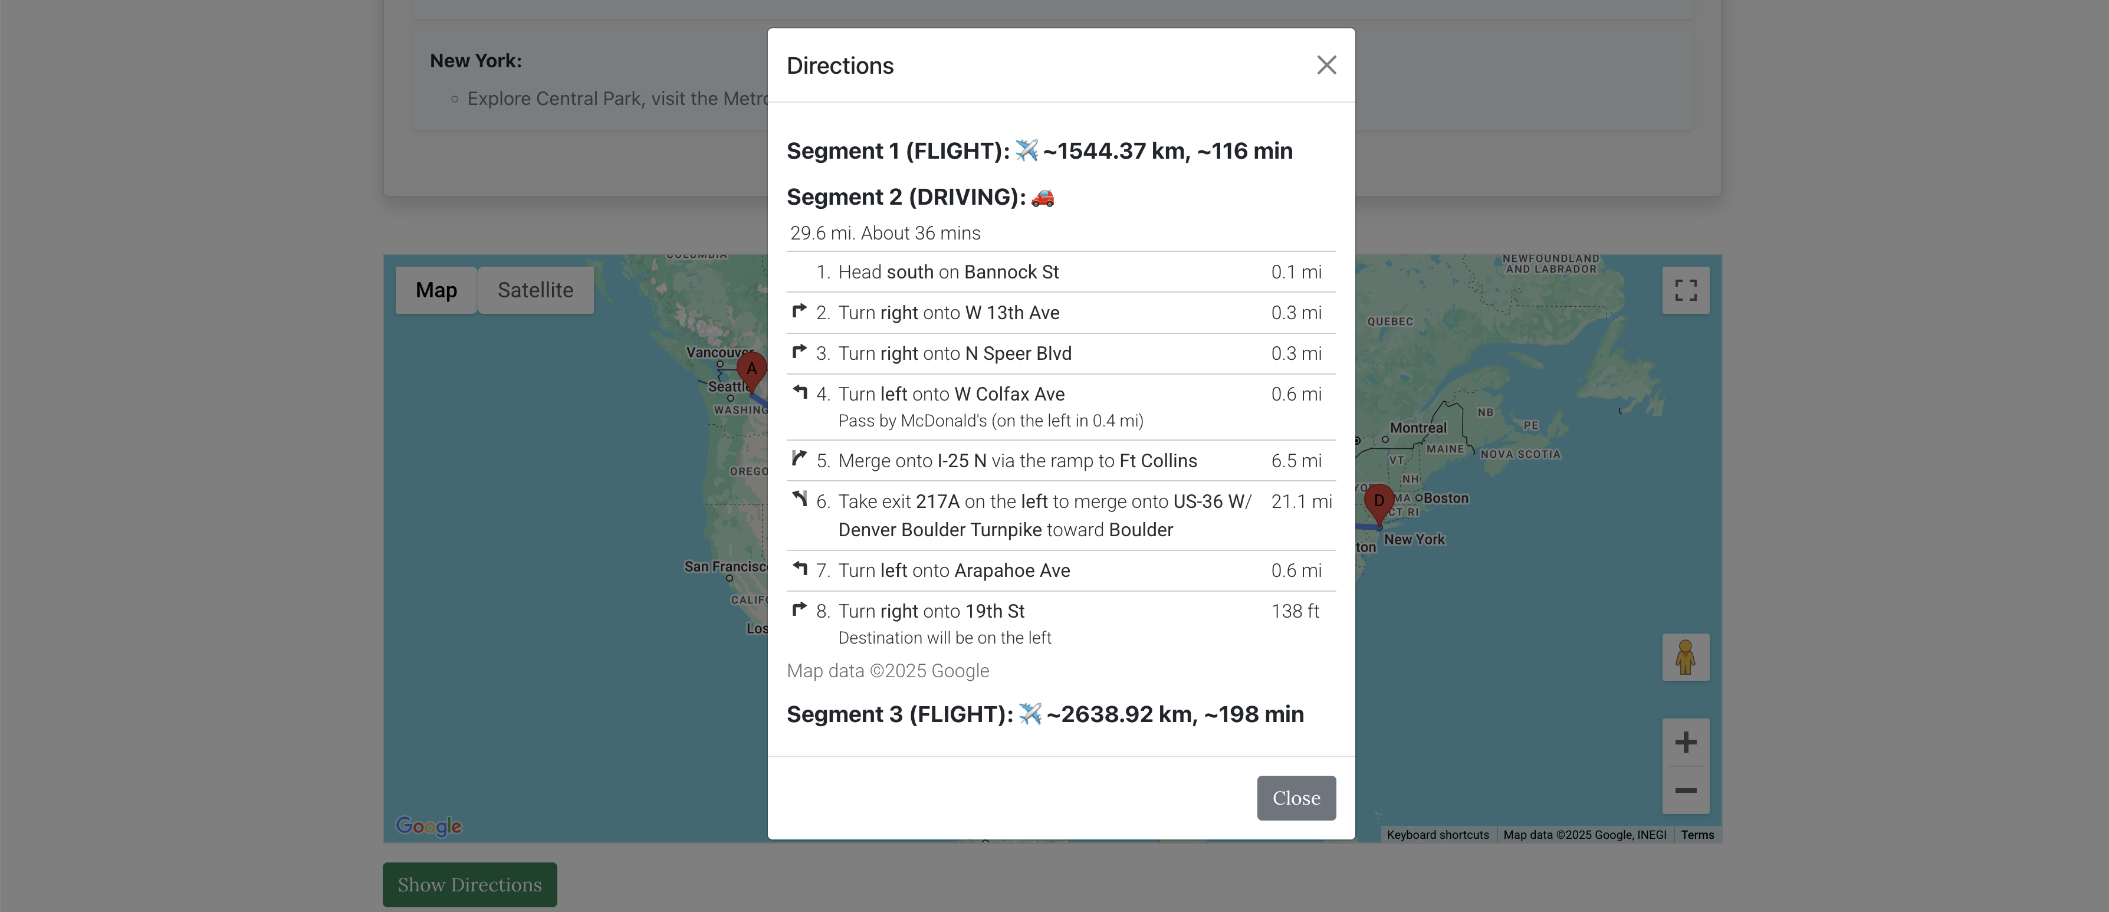The width and height of the screenshot is (2109, 912).
Task: Click step 7 Turn left onto Arapahoe Ave
Action: 953,570
